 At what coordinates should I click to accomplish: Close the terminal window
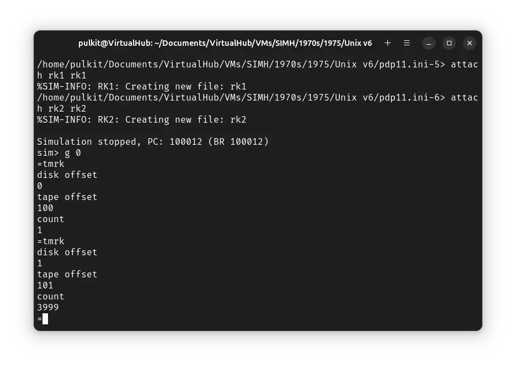point(469,43)
